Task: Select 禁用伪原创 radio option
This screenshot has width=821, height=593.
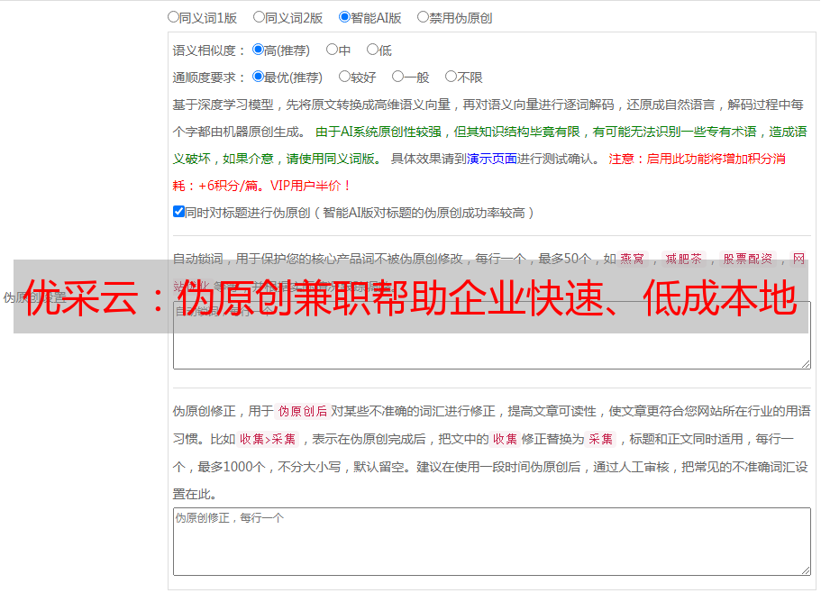Action: click(x=423, y=17)
